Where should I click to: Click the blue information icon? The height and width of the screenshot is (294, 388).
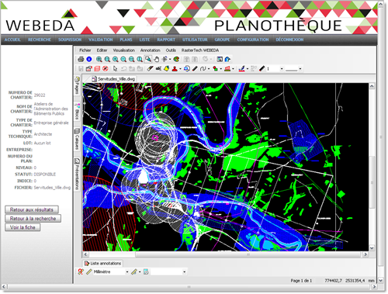tap(89, 59)
